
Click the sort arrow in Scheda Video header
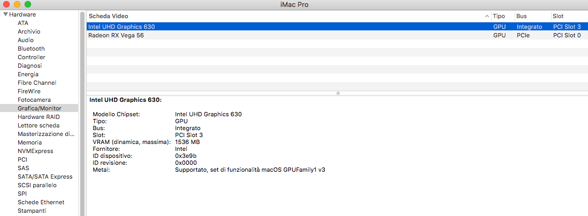click(487, 17)
